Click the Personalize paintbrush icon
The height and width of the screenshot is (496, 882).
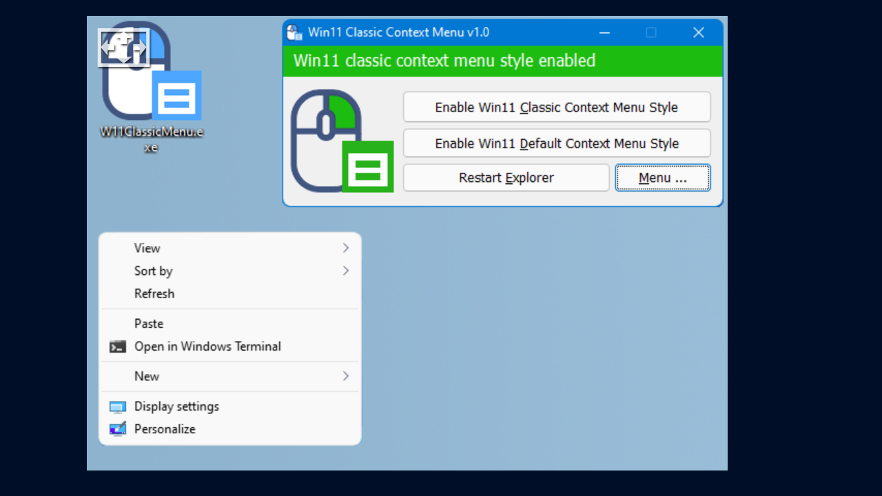(x=116, y=429)
